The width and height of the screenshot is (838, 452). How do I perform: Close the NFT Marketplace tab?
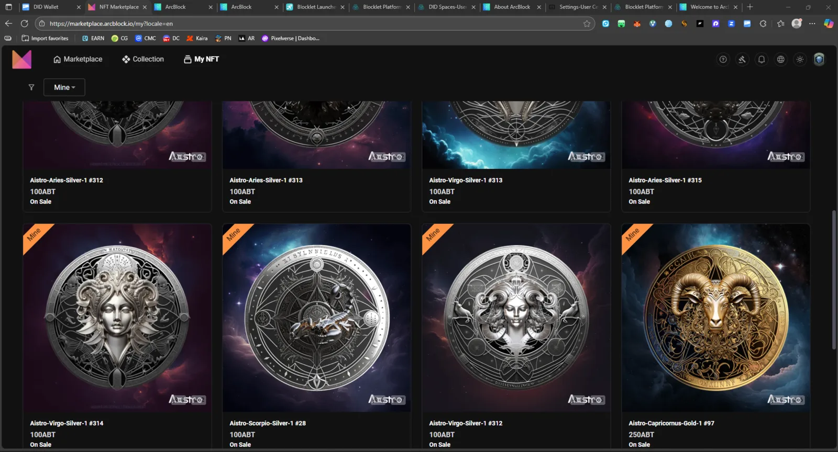coord(145,7)
